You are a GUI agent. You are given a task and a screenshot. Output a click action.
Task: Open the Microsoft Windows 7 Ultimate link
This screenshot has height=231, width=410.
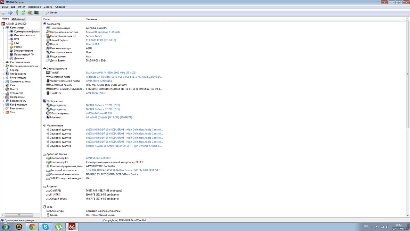click(x=103, y=32)
